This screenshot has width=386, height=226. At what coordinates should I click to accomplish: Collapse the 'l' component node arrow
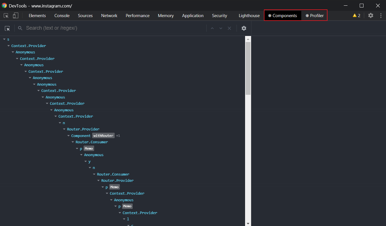124,219
